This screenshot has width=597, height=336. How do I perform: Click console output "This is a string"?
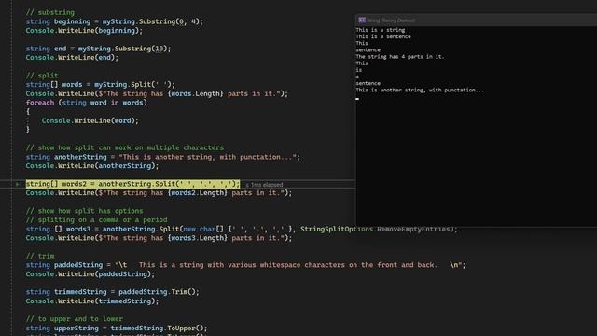381,30
